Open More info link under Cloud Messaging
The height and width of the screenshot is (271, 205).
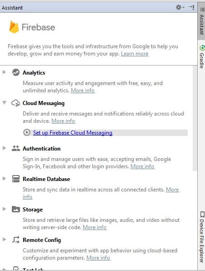coord(63,121)
